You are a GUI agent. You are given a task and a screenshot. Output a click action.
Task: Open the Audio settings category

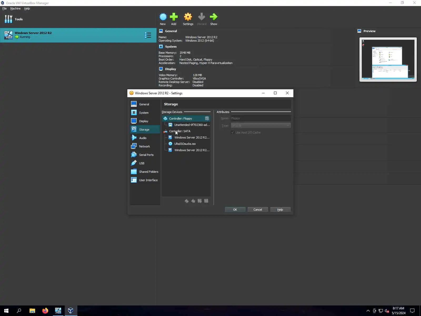tap(145, 138)
